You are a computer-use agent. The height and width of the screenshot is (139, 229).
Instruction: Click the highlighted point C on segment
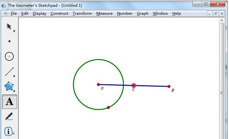point(133,85)
